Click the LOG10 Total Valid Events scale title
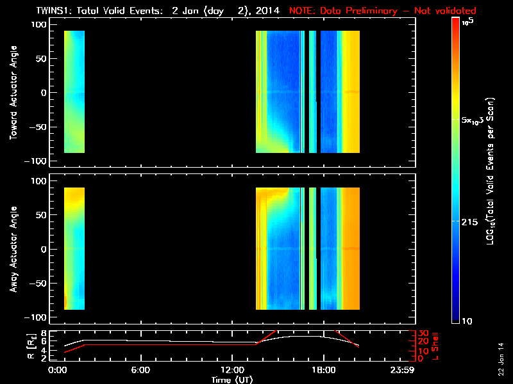The width and height of the screenshot is (513, 384). click(492, 173)
